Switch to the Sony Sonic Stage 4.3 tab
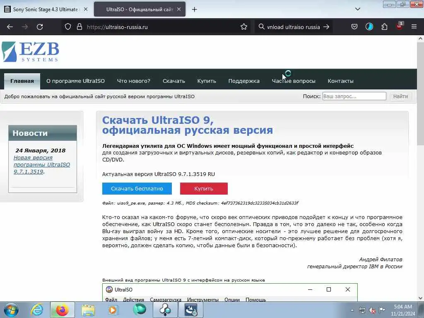Viewport: 424px width, 318px height. point(46,9)
